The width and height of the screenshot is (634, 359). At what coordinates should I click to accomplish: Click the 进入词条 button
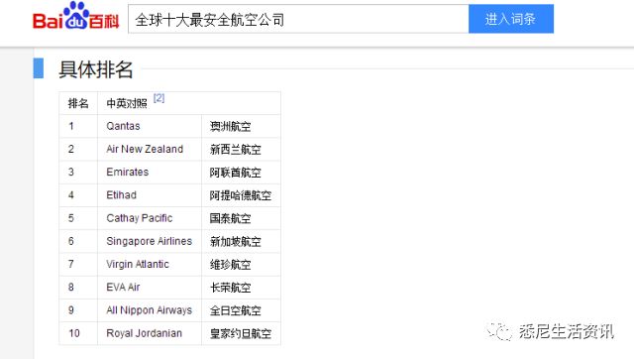(511, 19)
